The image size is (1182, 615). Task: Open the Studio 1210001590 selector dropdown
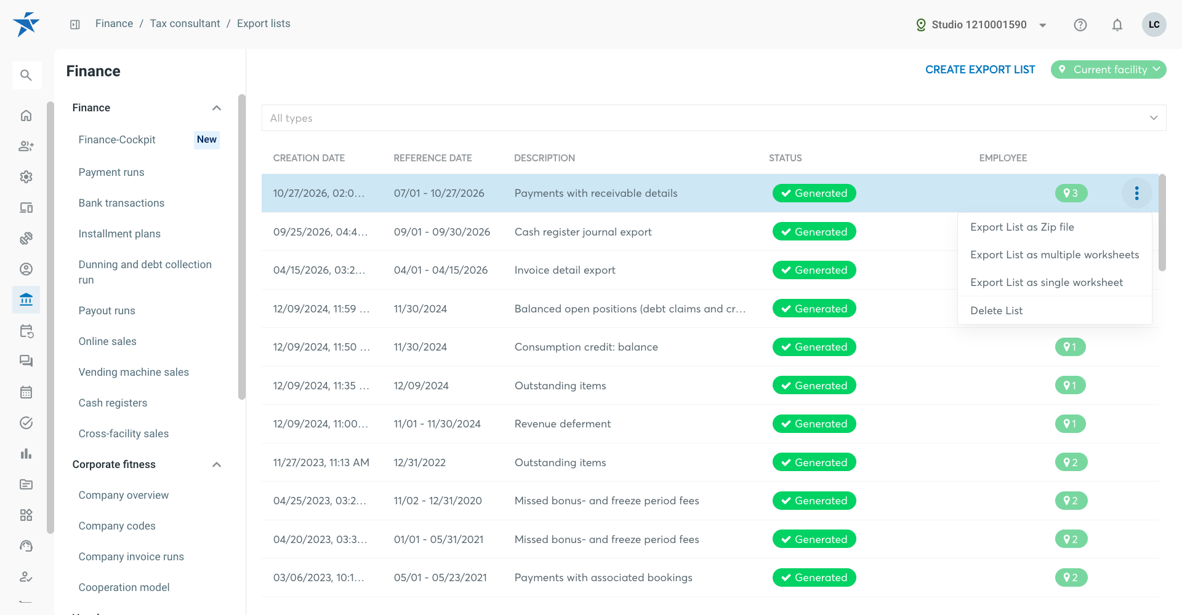pos(981,25)
